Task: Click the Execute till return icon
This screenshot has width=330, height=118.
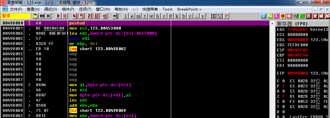Action: click(x=105, y=16)
